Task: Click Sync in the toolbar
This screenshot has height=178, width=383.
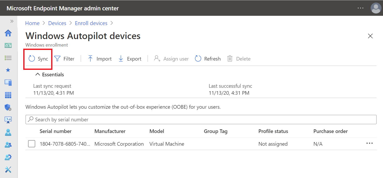Action: click(x=38, y=59)
